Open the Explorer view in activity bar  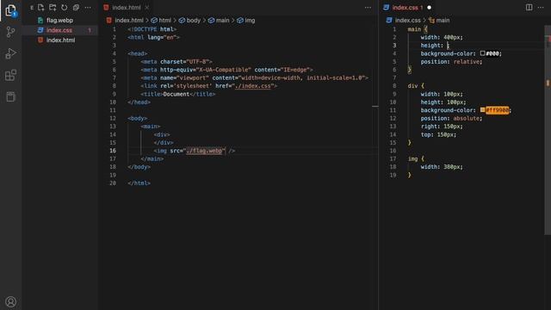[10, 10]
